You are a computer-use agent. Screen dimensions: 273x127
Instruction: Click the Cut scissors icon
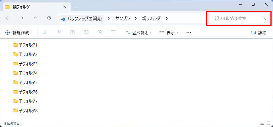coord(45,32)
